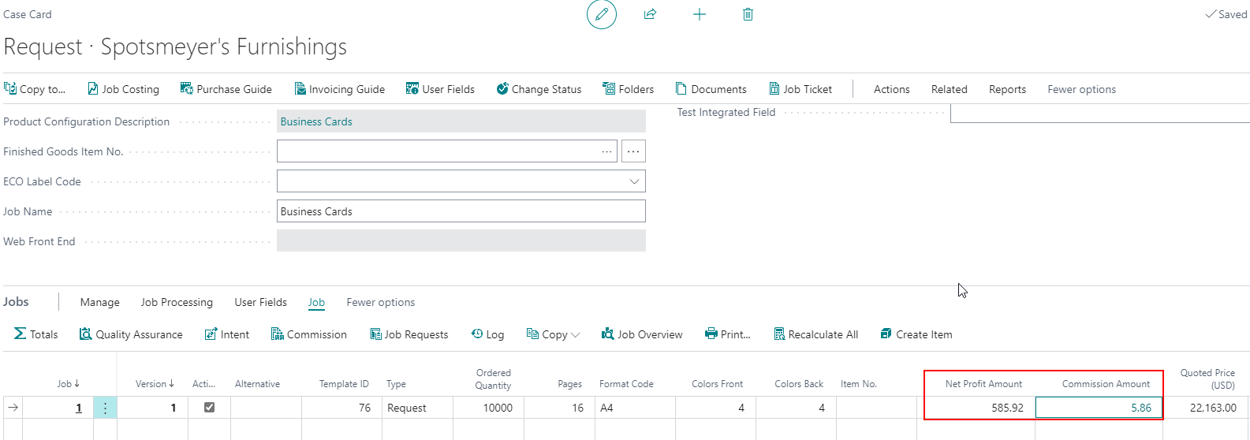Click the Test Integrated Field input
The width and height of the screenshot is (1250, 440).
click(1100, 113)
